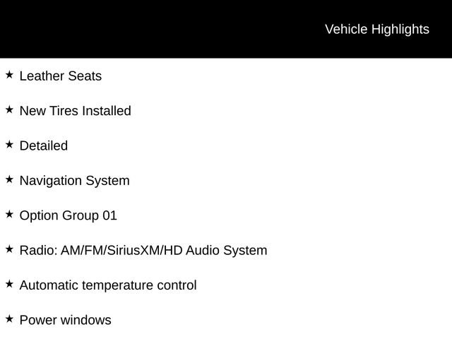
Task: Click the star beside Automatic temperature control
Action: coord(9,284)
